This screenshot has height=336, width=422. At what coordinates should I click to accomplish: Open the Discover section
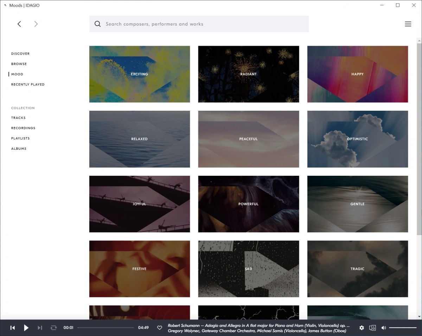click(20, 54)
